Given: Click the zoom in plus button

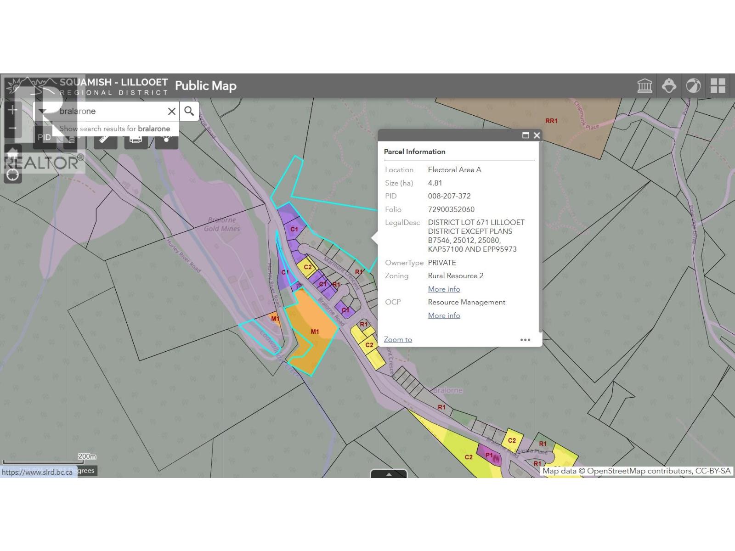Looking at the screenshot, I should tap(12, 110).
